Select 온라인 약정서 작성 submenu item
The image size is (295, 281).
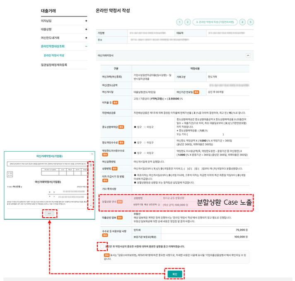(54, 55)
